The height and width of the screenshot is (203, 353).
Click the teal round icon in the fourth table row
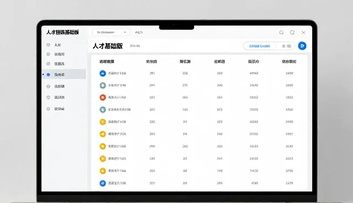pyautogui.click(x=103, y=110)
